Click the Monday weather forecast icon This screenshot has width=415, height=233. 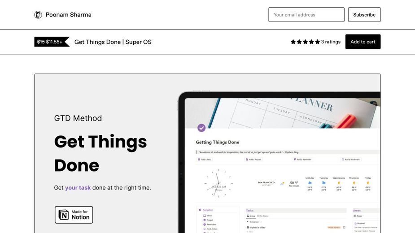[x=310, y=183]
